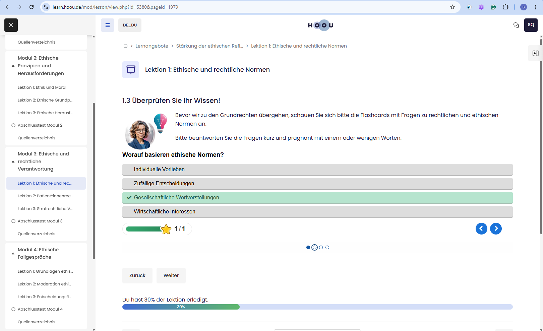Open the DE_DU language menu
543x331 pixels.
coord(130,25)
